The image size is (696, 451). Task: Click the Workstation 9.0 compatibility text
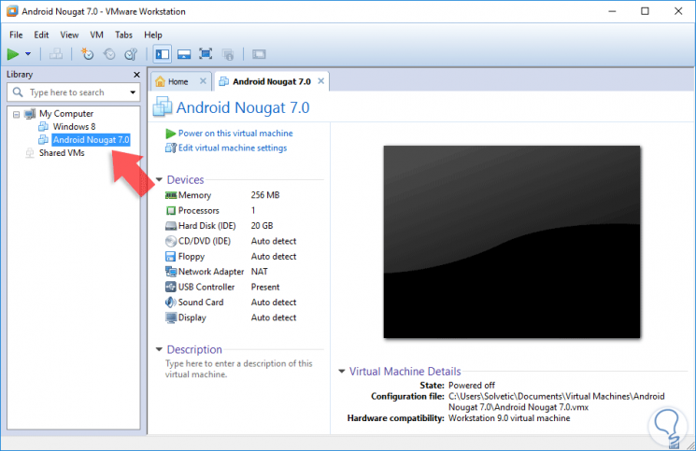tap(509, 418)
